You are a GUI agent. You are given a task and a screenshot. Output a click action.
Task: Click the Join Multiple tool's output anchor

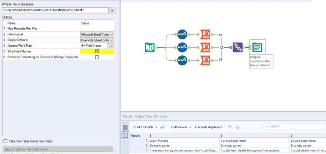click(x=244, y=47)
